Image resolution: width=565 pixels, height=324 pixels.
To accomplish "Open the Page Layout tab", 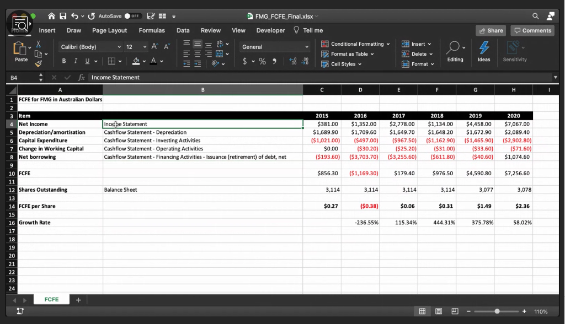I will point(110,31).
